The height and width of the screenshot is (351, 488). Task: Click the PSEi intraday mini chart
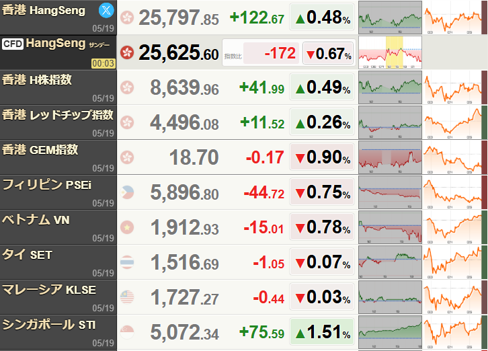pyautogui.click(x=390, y=192)
